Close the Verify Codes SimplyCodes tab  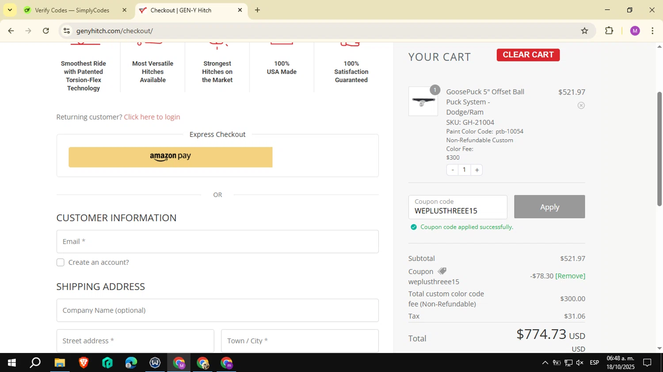(x=124, y=10)
